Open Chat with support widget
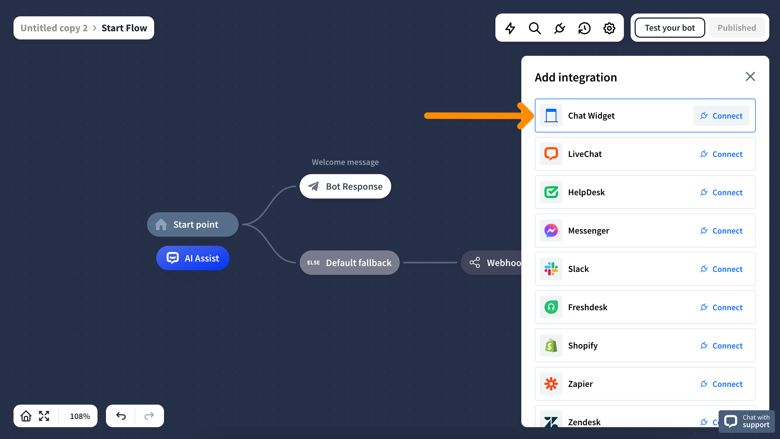Image resolution: width=780 pixels, height=439 pixels. pos(747,421)
